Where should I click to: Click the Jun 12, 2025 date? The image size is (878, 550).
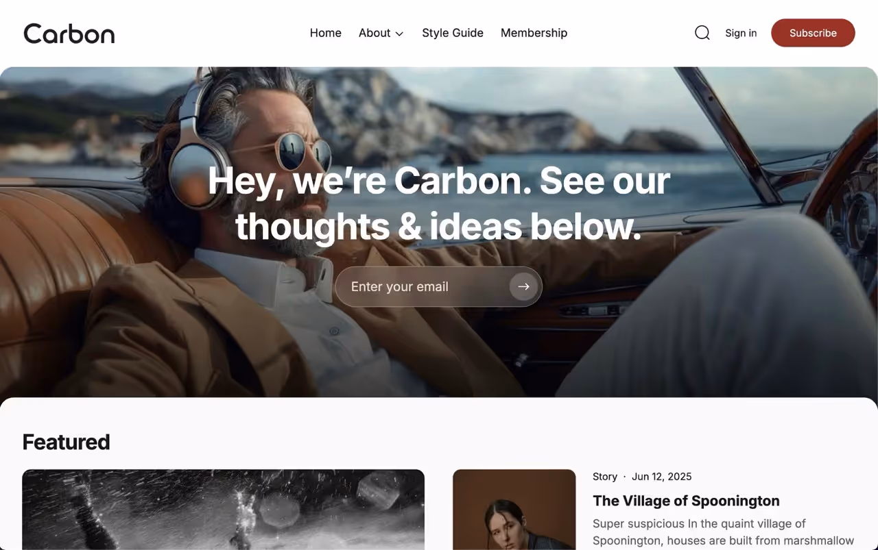point(662,477)
